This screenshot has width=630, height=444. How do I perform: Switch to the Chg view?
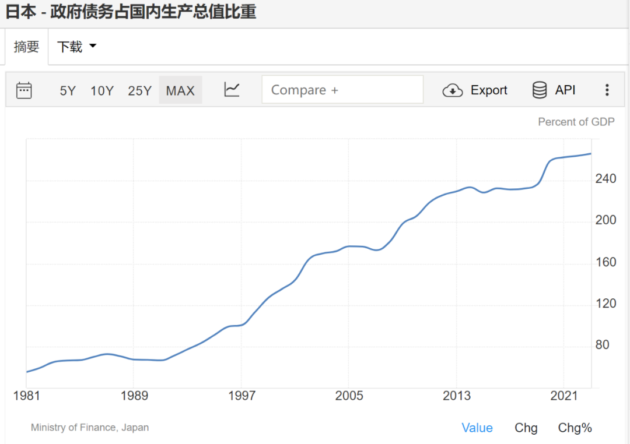click(x=526, y=428)
